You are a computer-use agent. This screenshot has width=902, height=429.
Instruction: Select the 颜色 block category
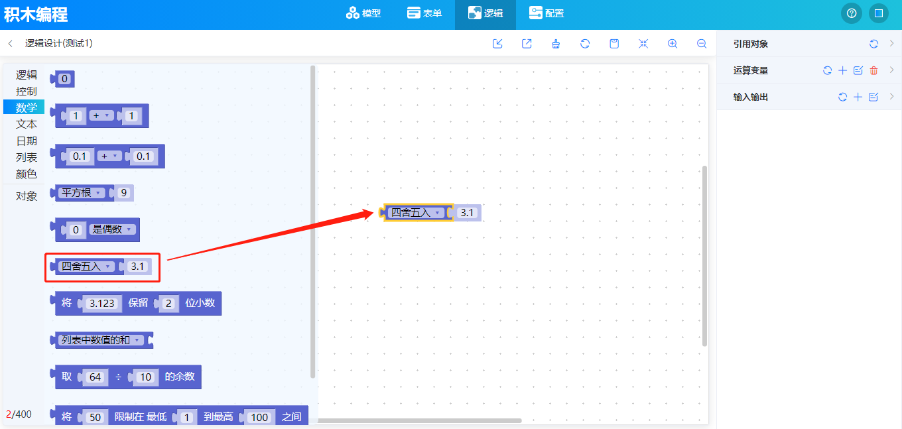click(27, 174)
